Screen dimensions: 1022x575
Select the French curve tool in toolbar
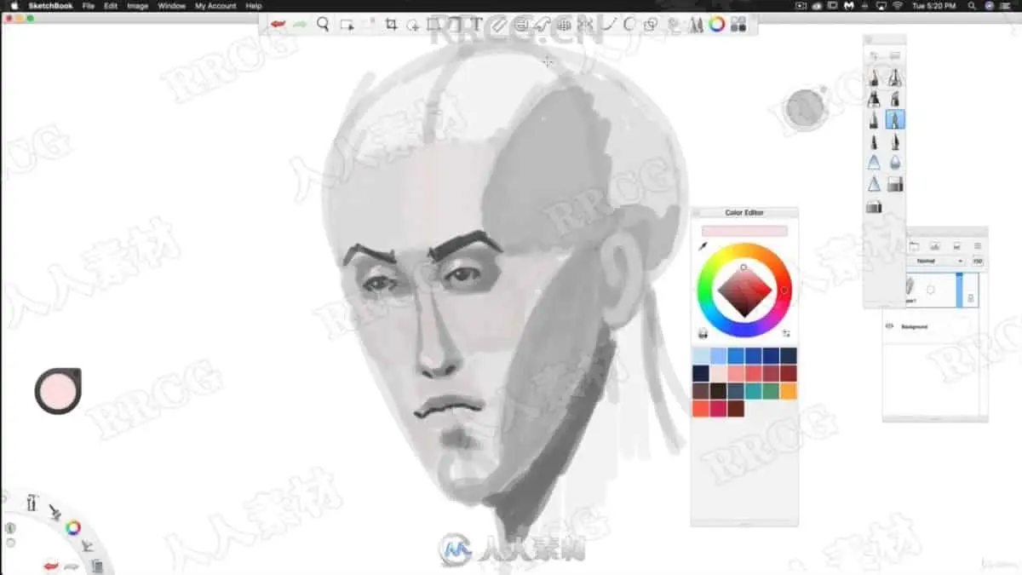[x=543, y=25]
